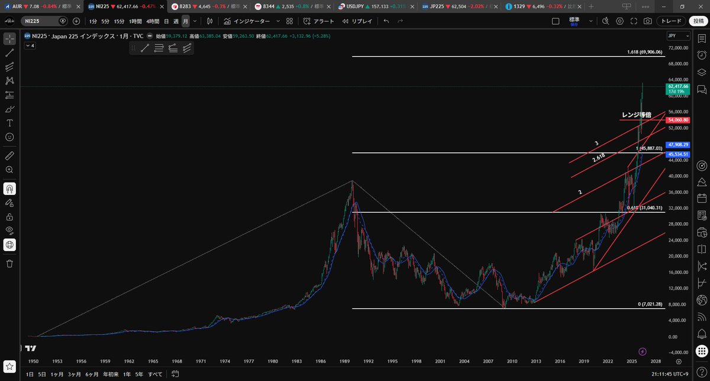Open the apps grid button in right sidebar
Screen dimensions: 710x381
pyautogui.click(x=702, y=350)
